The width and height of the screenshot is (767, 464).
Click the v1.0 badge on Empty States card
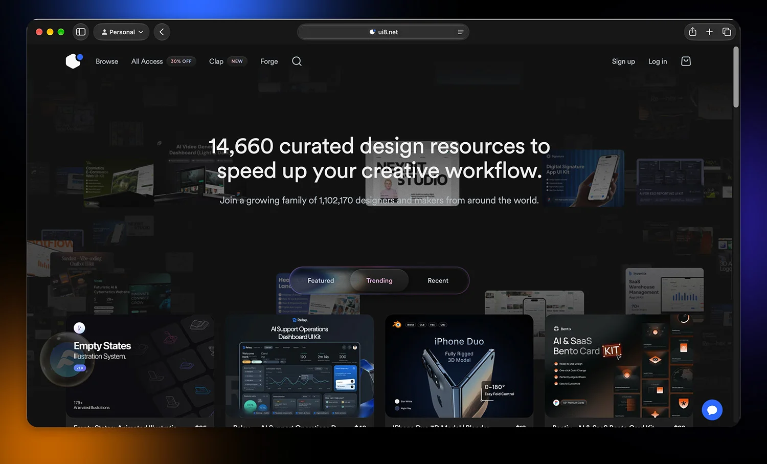coord(80,368)
